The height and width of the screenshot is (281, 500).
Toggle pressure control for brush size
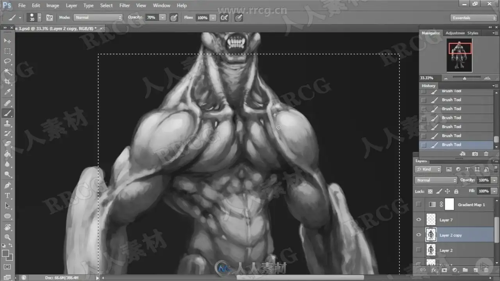238,18
